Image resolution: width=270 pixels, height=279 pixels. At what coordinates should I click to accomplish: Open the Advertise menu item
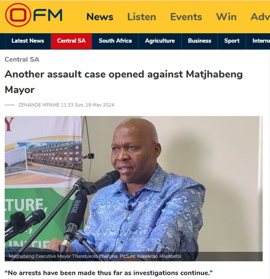tap(260, 17)
